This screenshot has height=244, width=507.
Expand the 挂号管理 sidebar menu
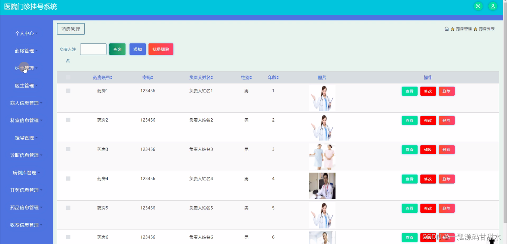[26, 138]
